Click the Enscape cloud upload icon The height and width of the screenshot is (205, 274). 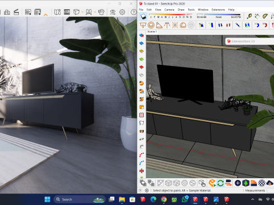(270, 183)
